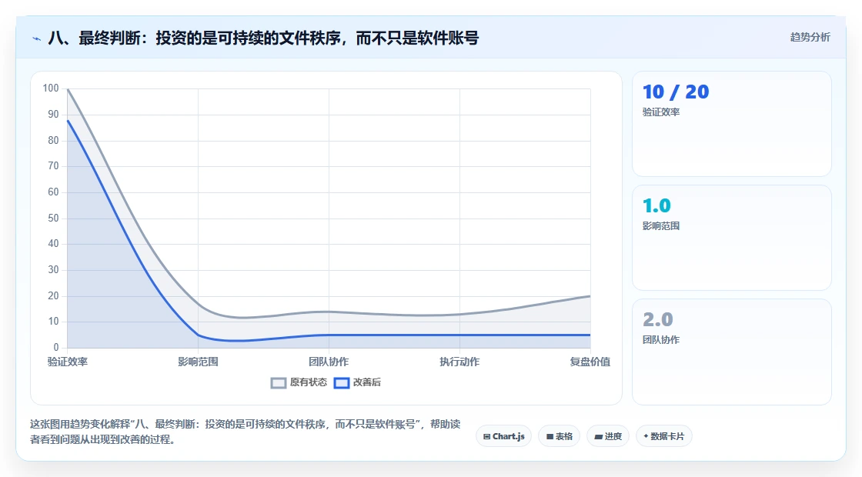Click the 100 y-axis value
Screen dimensions: 862x477
(x=51, y=88)
